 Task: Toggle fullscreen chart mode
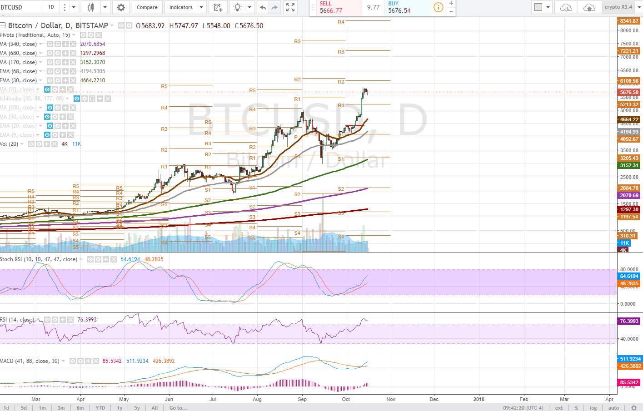click(290, 7)
